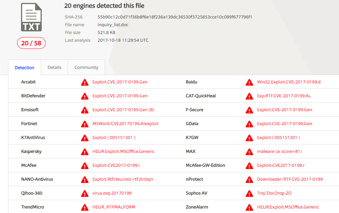
Task: Click the warning icon next to Fortinet's detection
Action: 85,124
